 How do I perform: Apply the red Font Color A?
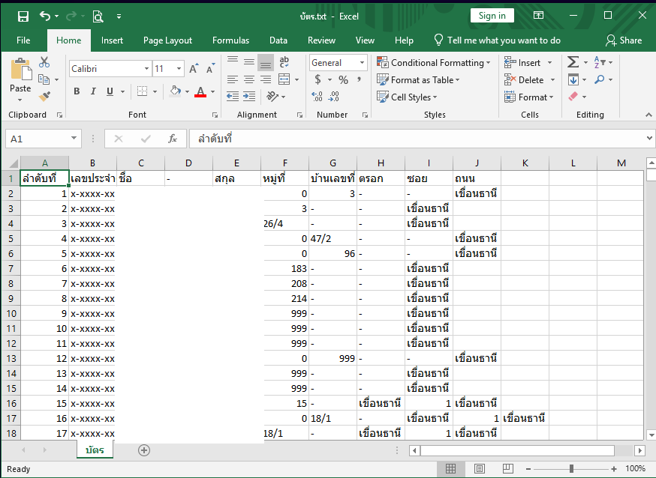[200, 91]
